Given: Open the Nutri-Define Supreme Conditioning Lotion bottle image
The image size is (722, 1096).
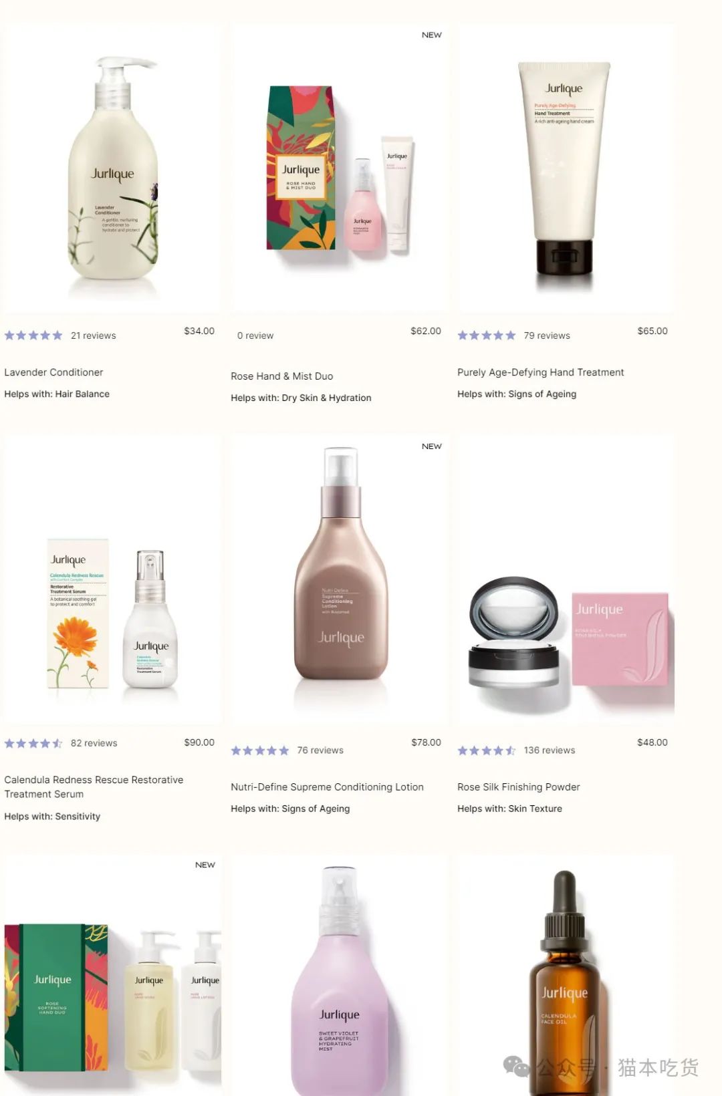Looking at the screenshot, I should pos(340,580).
